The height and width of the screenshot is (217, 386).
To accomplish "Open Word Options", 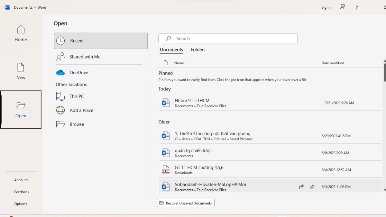I will 21,204.
